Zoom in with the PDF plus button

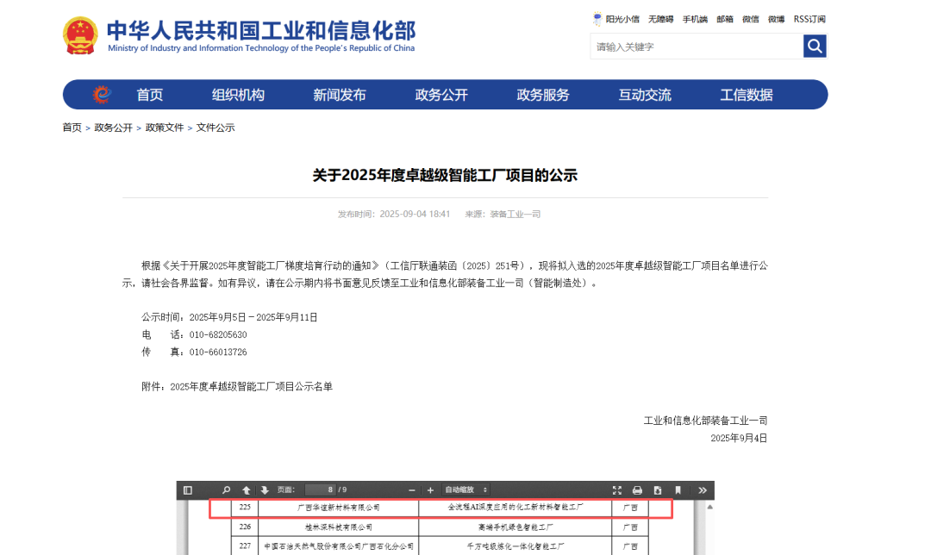tap(430, 490)
